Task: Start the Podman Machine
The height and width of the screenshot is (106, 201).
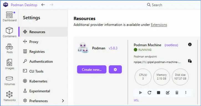Action: coord(141,92)
